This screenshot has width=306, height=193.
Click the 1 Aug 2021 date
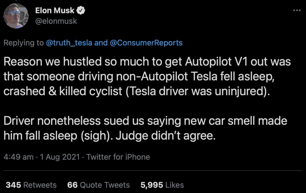coord(60,157)
